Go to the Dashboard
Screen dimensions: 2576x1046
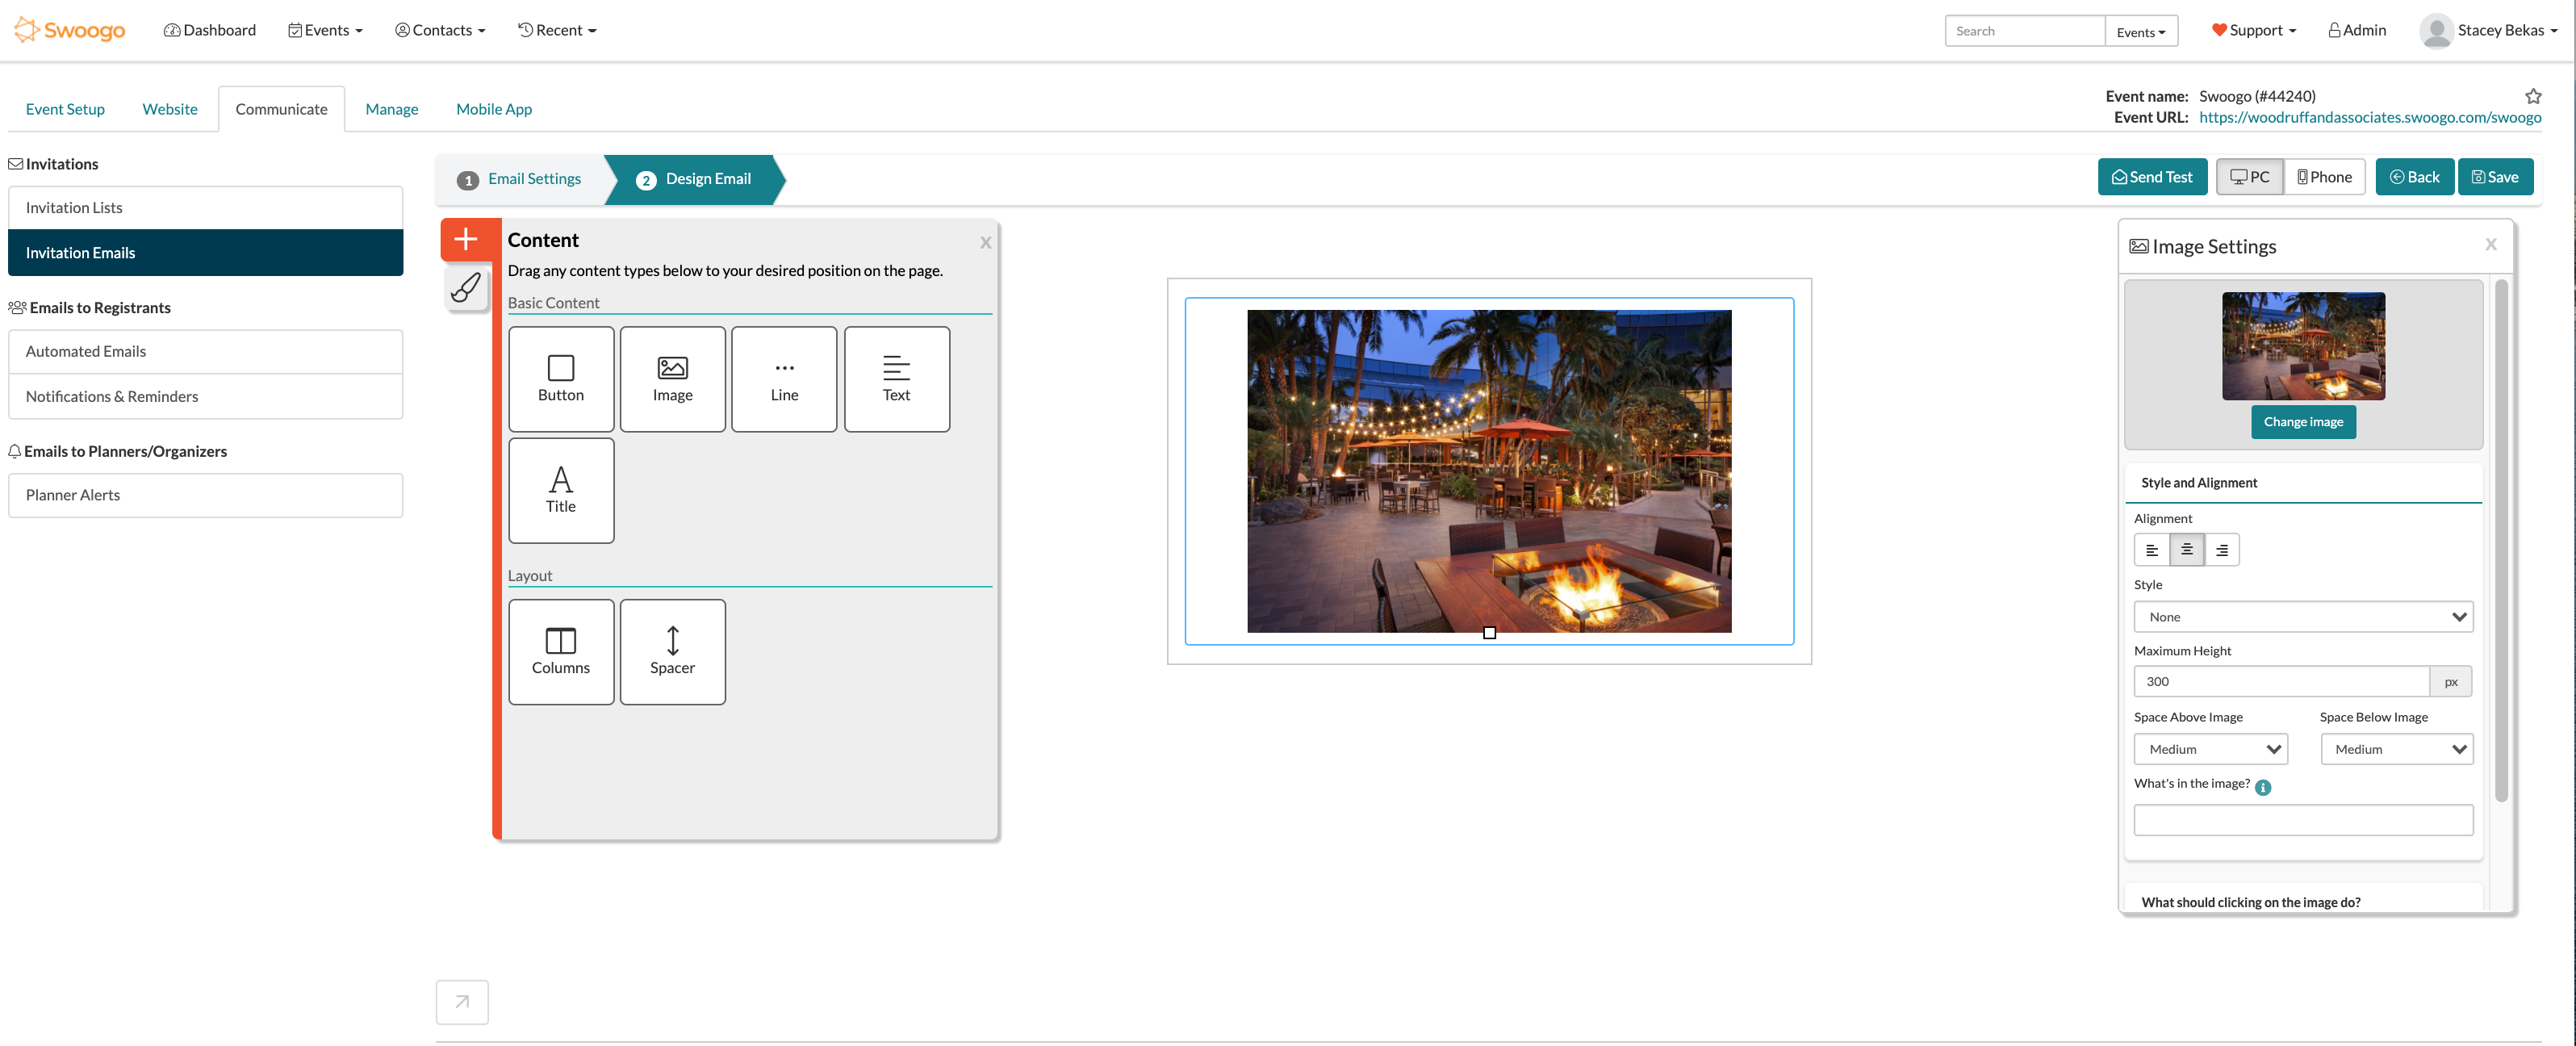click(x=210, y=30)
